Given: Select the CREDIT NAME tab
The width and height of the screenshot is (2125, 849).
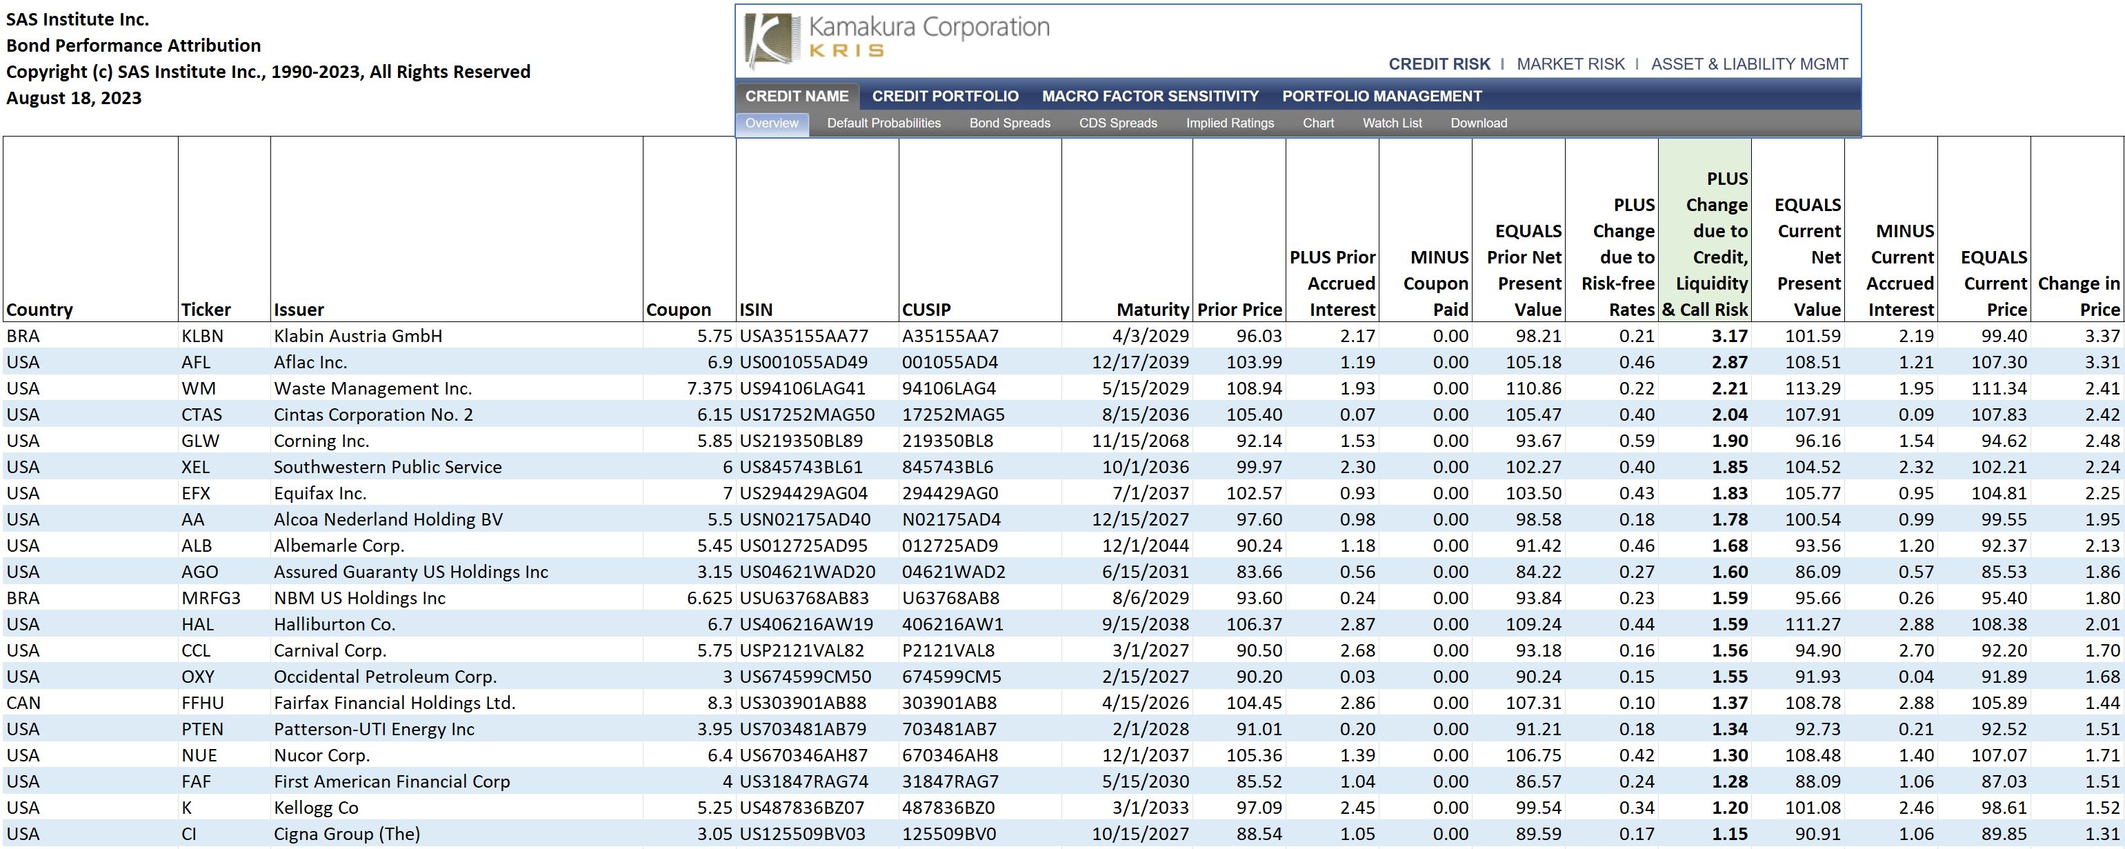Looking at the screenshot, I should click(797, 96).
